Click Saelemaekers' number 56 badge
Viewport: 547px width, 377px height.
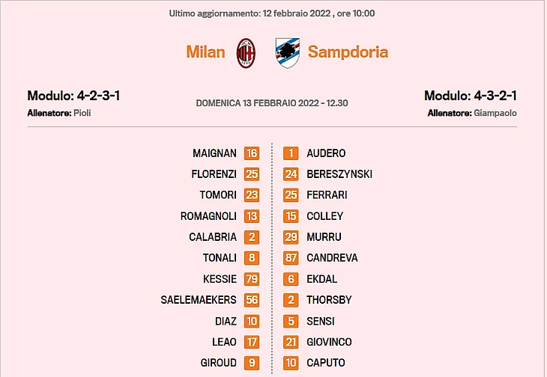pos(252,300)
